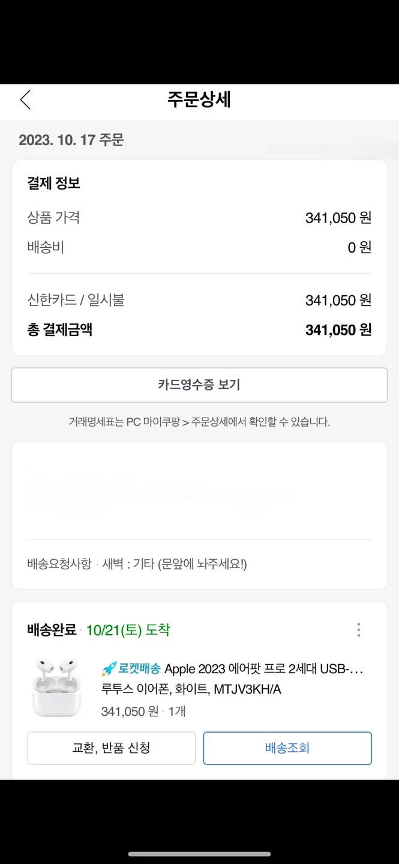Screen dimensions: 399x864
Task: Tap the home indicator bar at bottom
Action: point(199,854)
